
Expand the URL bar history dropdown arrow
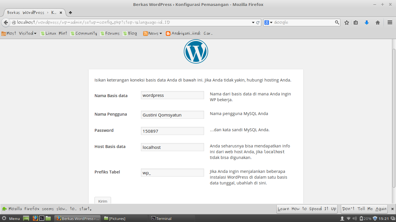click(253, 23)
